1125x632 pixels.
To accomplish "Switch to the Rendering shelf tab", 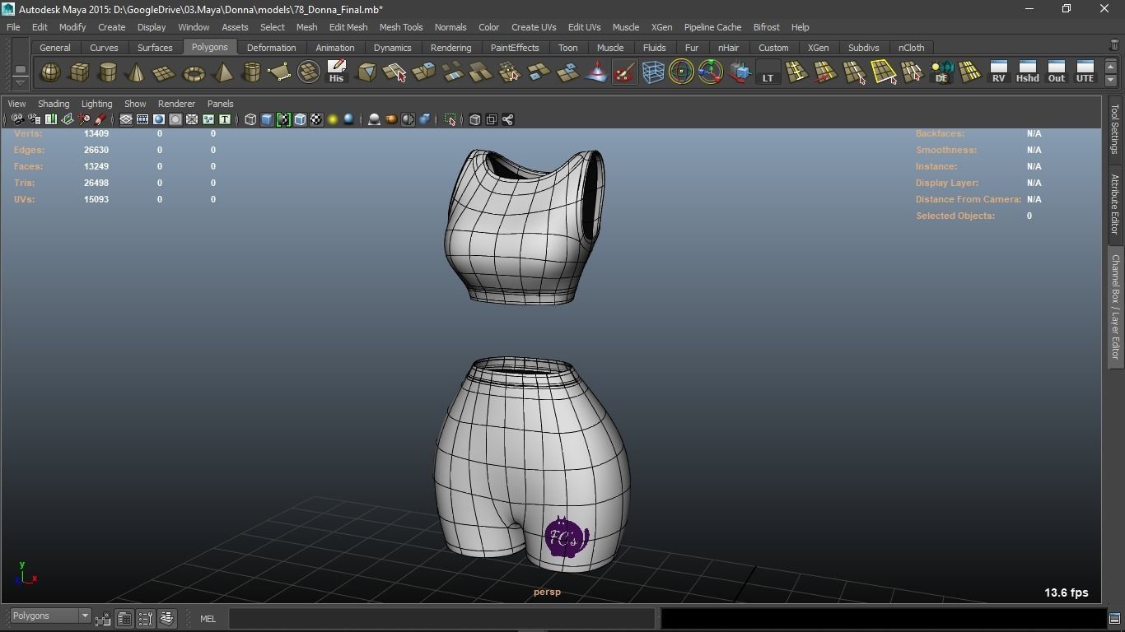I will pyautogui.click(x=450, y=48).
